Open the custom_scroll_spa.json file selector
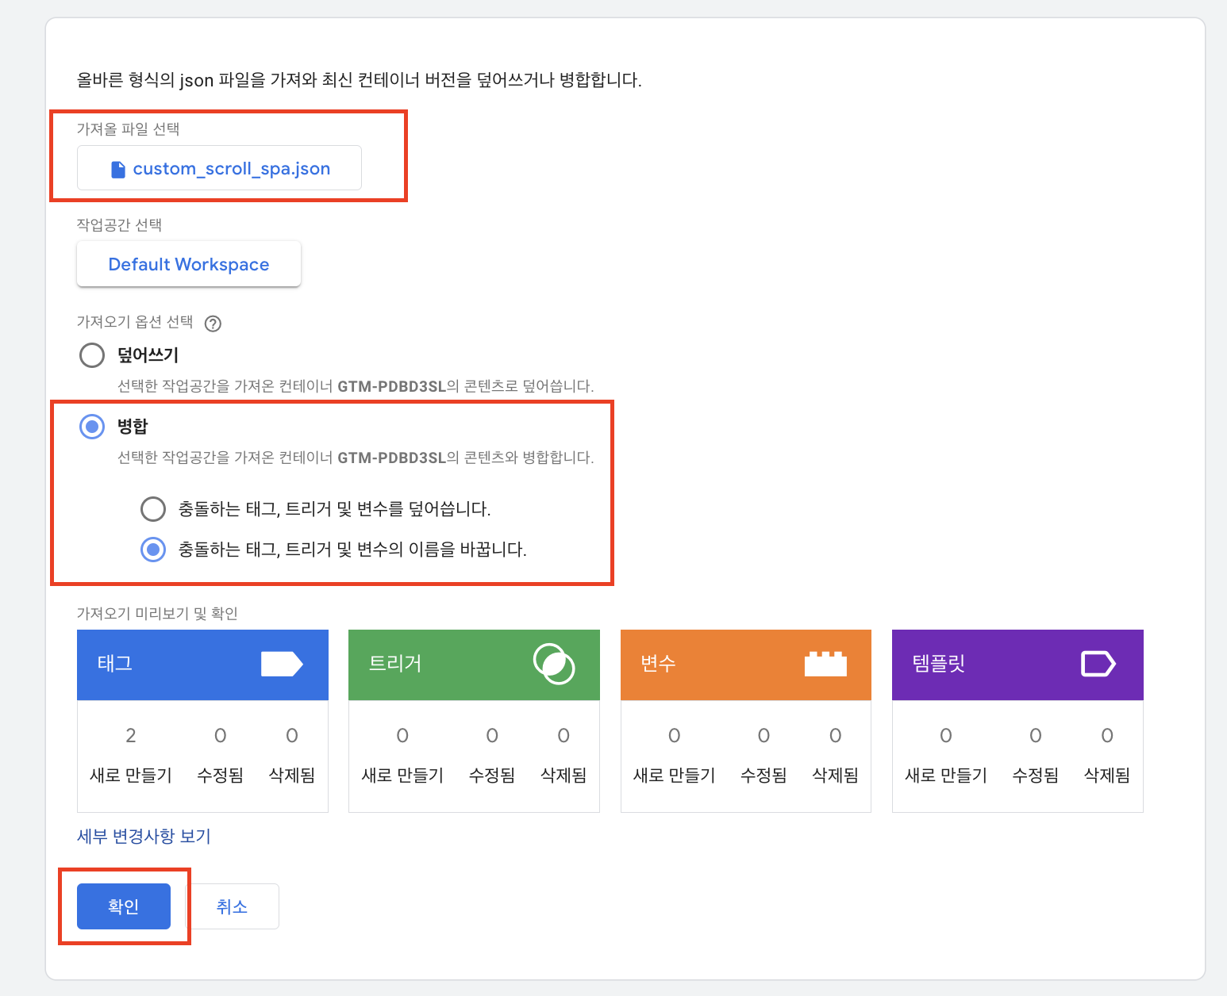The width and height of the screenshot is (1227, 996). 219,168
